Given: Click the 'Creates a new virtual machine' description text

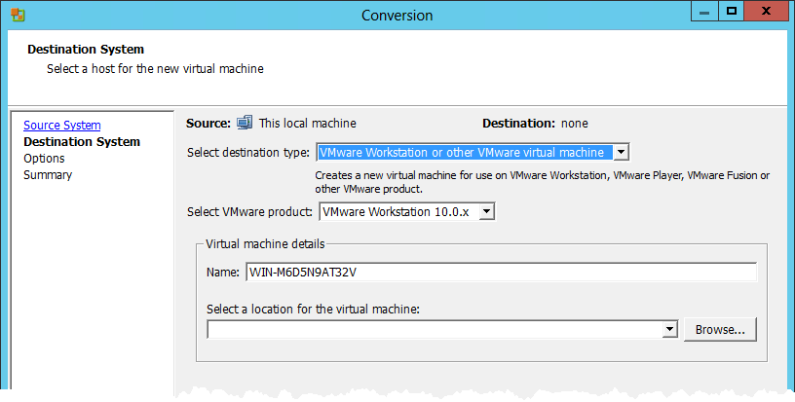Looking at the screenshot, I should pos(542,182).
